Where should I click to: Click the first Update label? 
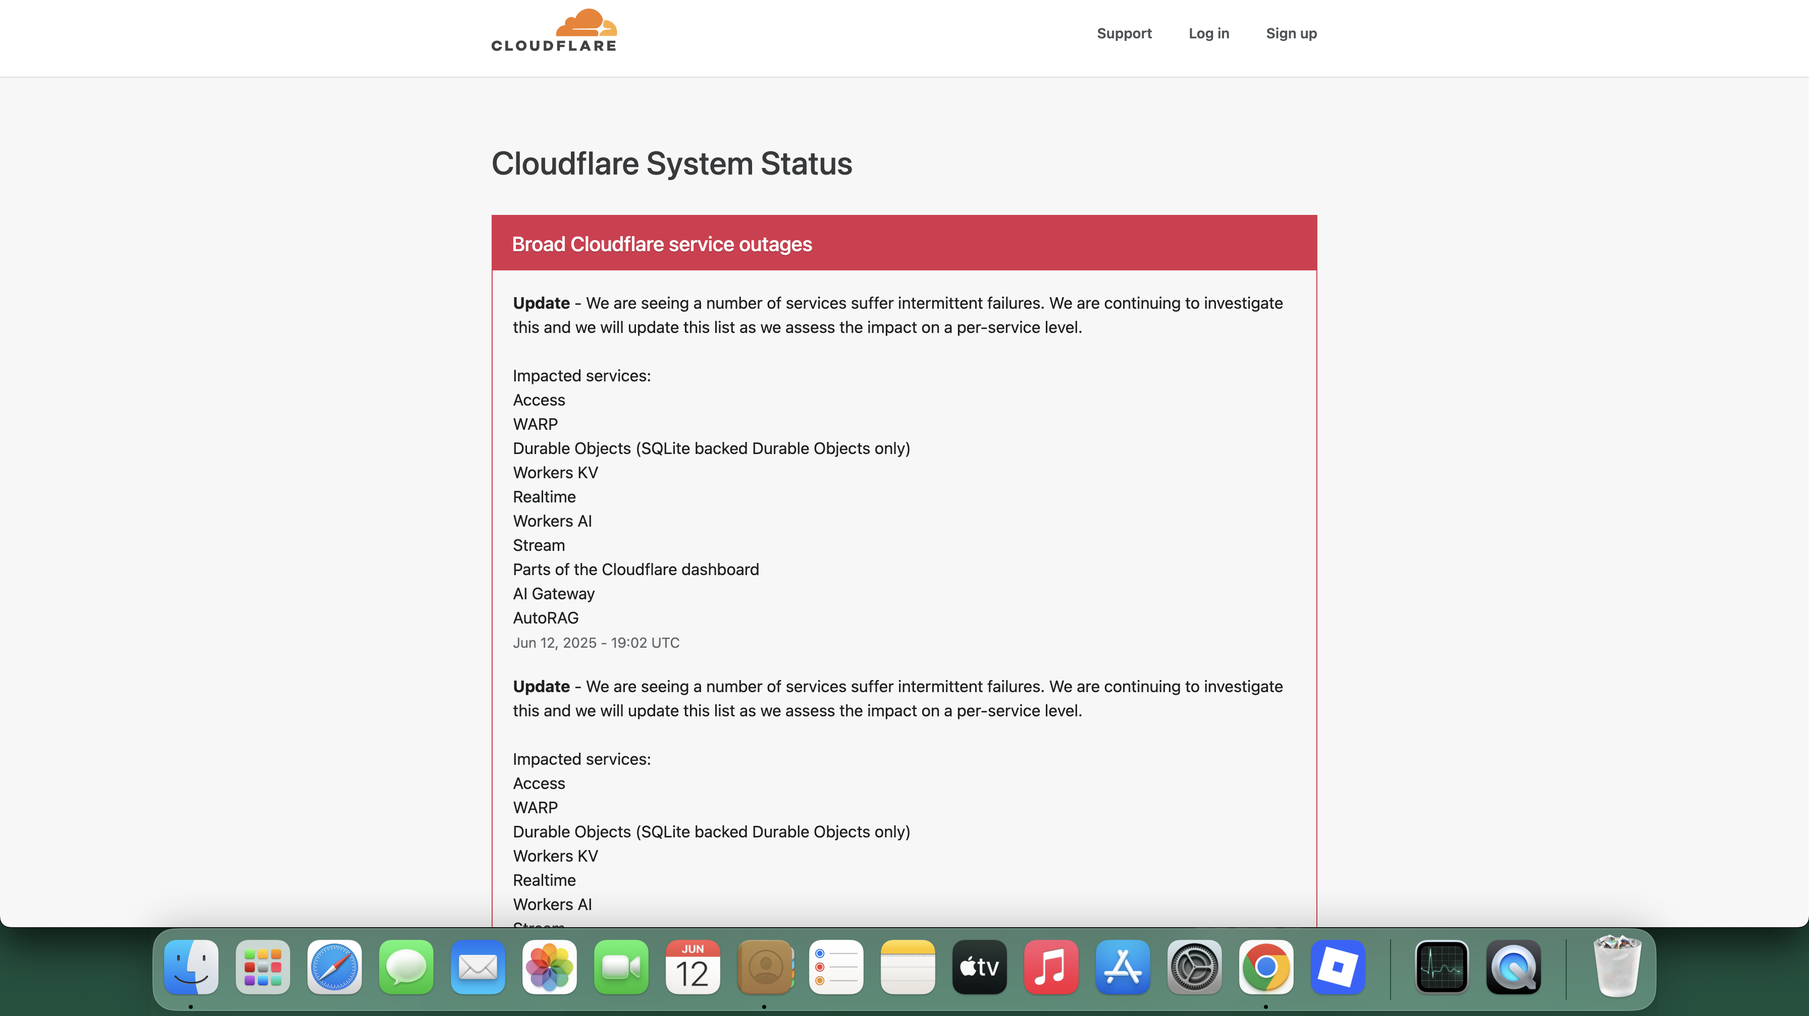coord(541,303)
